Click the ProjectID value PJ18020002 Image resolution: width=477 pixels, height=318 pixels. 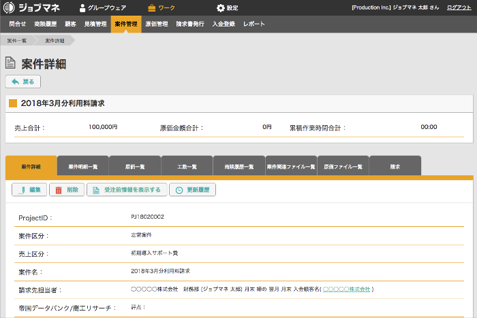click(148, 217)
